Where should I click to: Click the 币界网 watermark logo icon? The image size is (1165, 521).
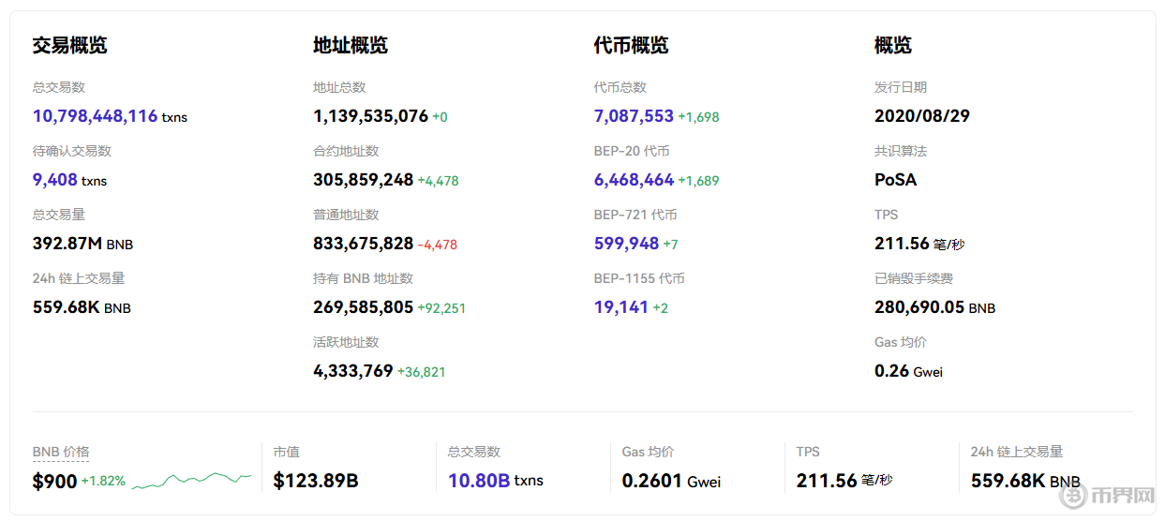pos(1074,495)
